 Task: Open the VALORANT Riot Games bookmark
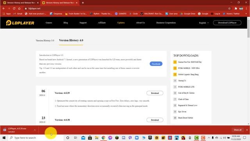(x=152, y=14)
